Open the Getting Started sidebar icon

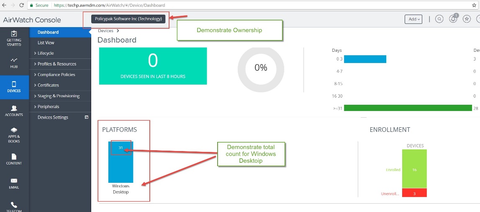[x=14, y=38]
